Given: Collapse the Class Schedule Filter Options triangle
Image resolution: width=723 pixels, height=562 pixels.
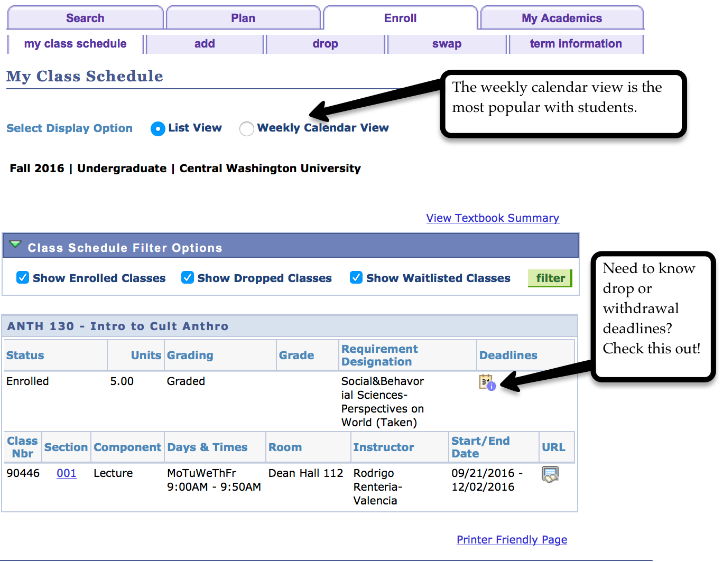Looking at the screenshot, I should point(15,245).
